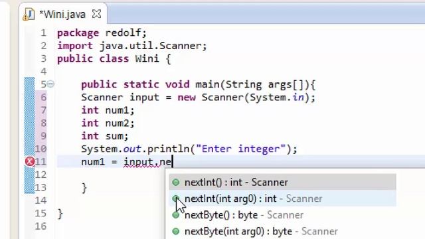
Task: Click the "Enter integer" string literal
Action: coord(241,149)
